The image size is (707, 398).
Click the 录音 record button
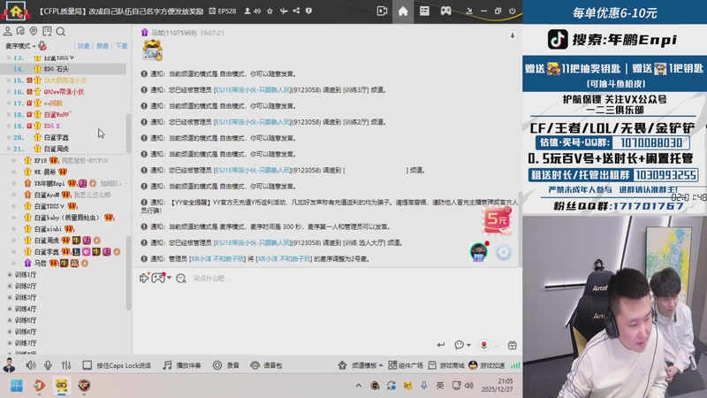coord(226,365)
